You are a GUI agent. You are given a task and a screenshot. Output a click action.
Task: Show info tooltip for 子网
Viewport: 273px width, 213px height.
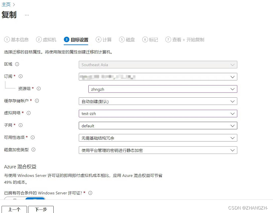(x=20, y=125)
